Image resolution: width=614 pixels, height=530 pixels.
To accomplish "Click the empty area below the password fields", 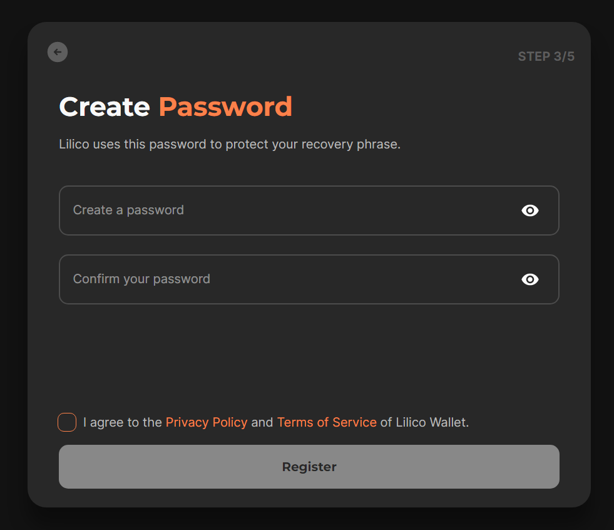I will [x=309, y=356].
